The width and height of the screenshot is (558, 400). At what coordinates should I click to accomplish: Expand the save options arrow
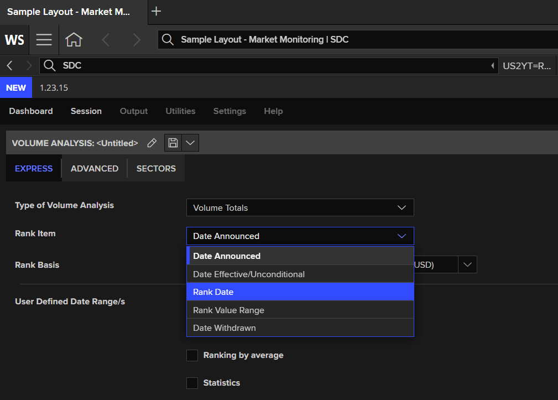point(190,143)
